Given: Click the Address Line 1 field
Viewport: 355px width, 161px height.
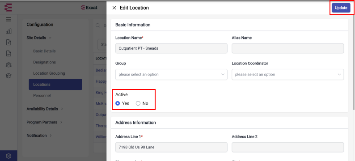Looking at the screenshot, I should coord(171,147).
